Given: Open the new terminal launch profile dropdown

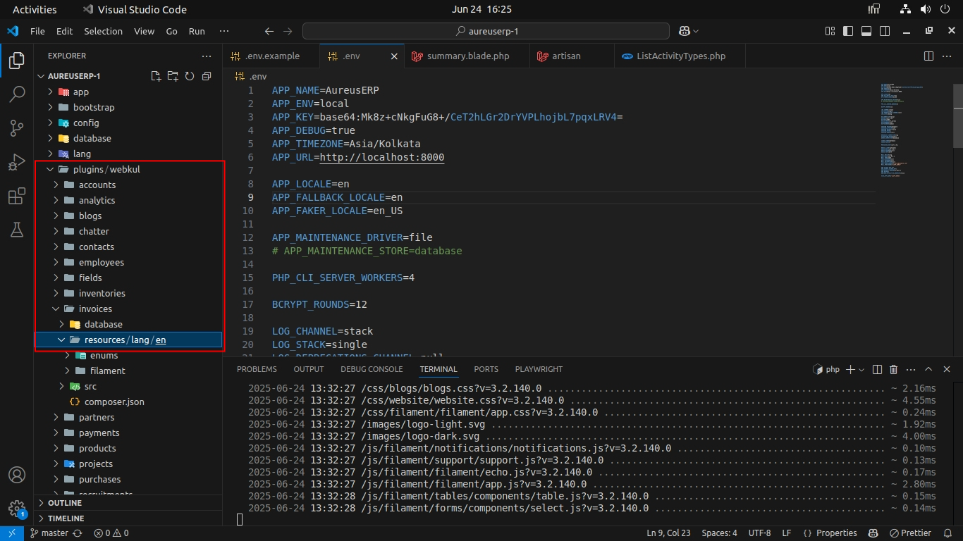Looking at the screenshot, I should [862, 369].
